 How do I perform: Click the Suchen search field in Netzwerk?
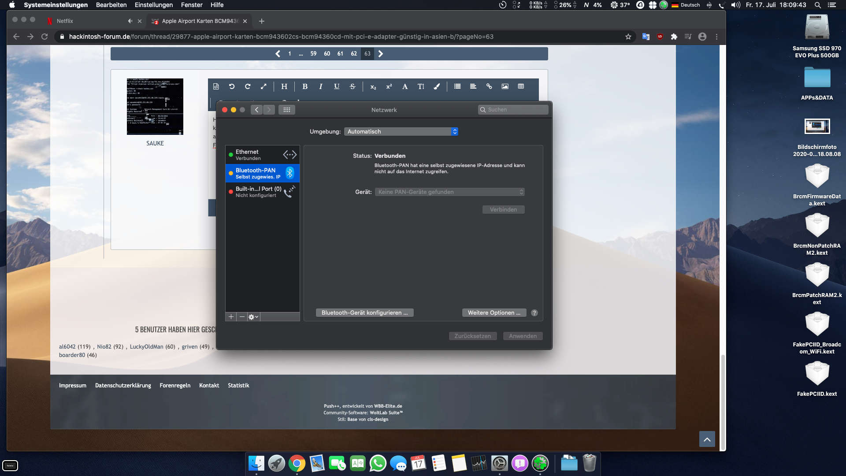[513, 110]
